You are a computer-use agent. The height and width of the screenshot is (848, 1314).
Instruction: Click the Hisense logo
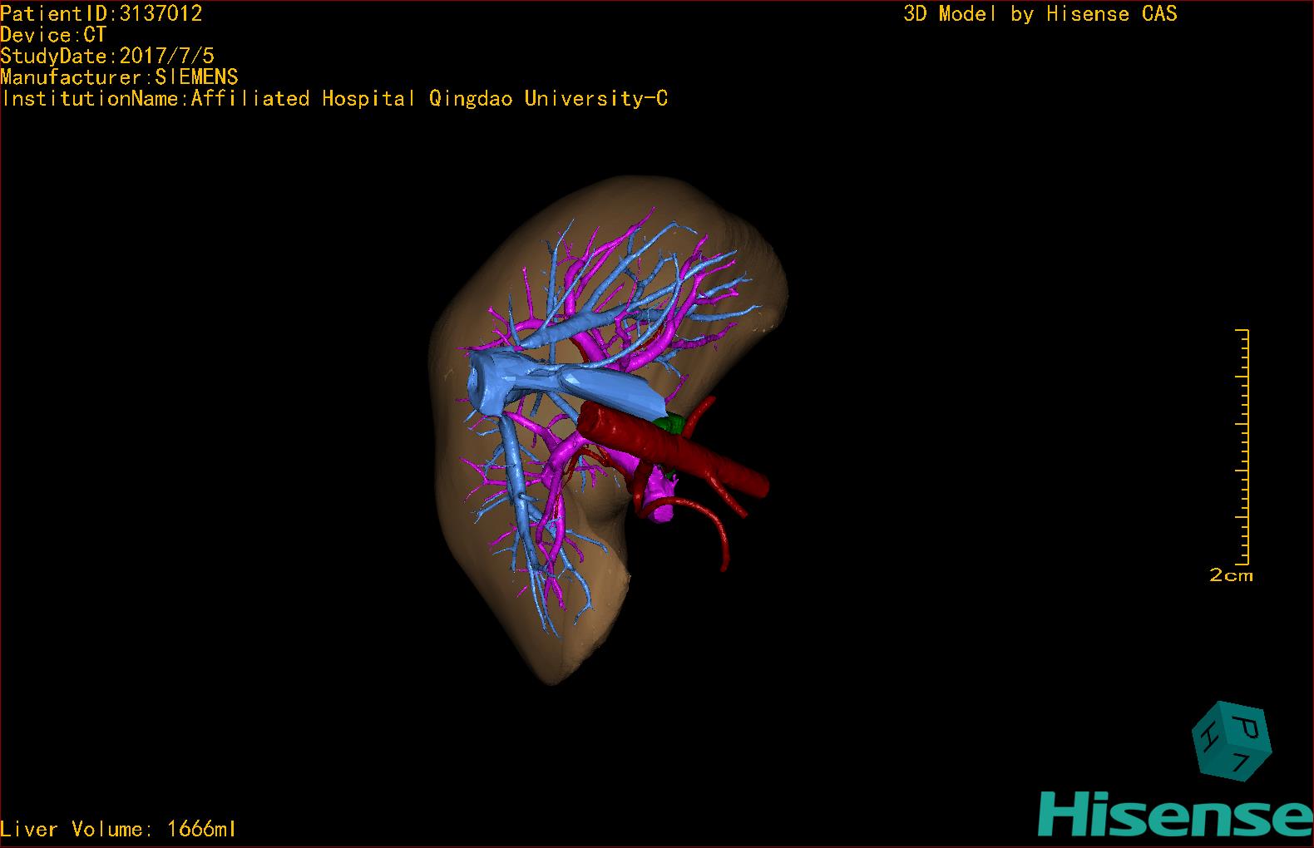coord(1176,812)
